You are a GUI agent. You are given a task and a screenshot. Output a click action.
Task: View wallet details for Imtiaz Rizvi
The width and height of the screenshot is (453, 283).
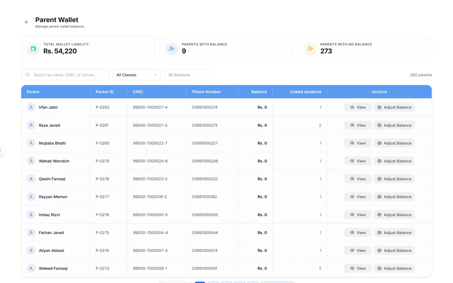tap(358, 215)
